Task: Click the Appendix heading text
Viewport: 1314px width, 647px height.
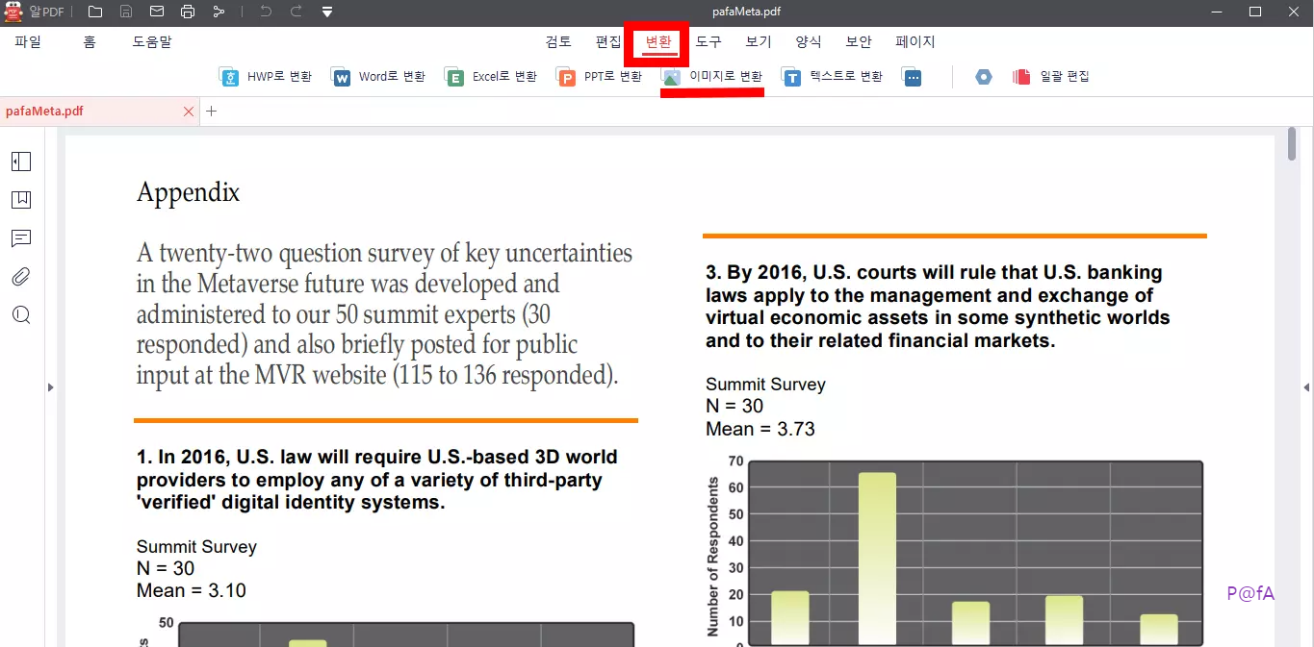Action: [188, 193]
